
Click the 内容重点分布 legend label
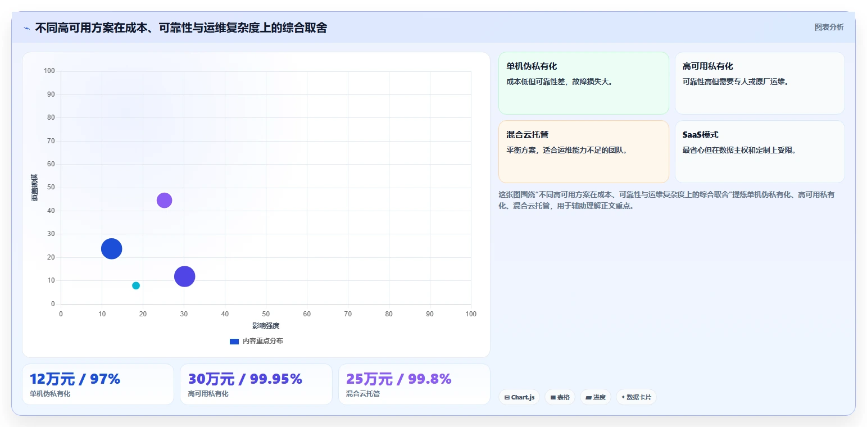point(262,341)
